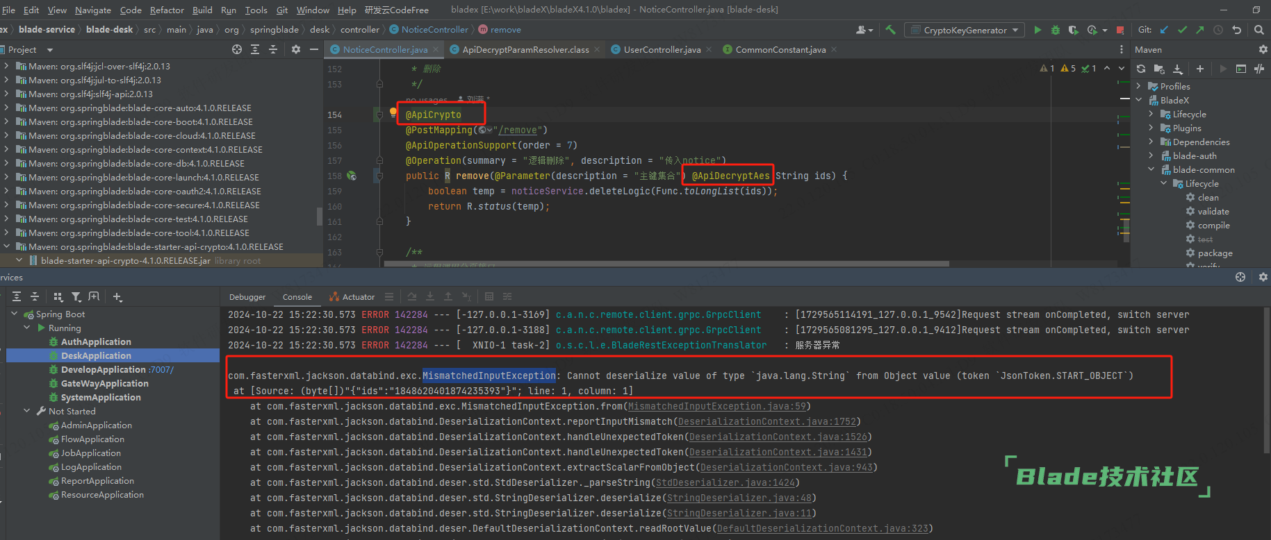Download Maven sources and documentation icon
The height and width of the screenshot is (540, 1271).
pos(1178,69)
